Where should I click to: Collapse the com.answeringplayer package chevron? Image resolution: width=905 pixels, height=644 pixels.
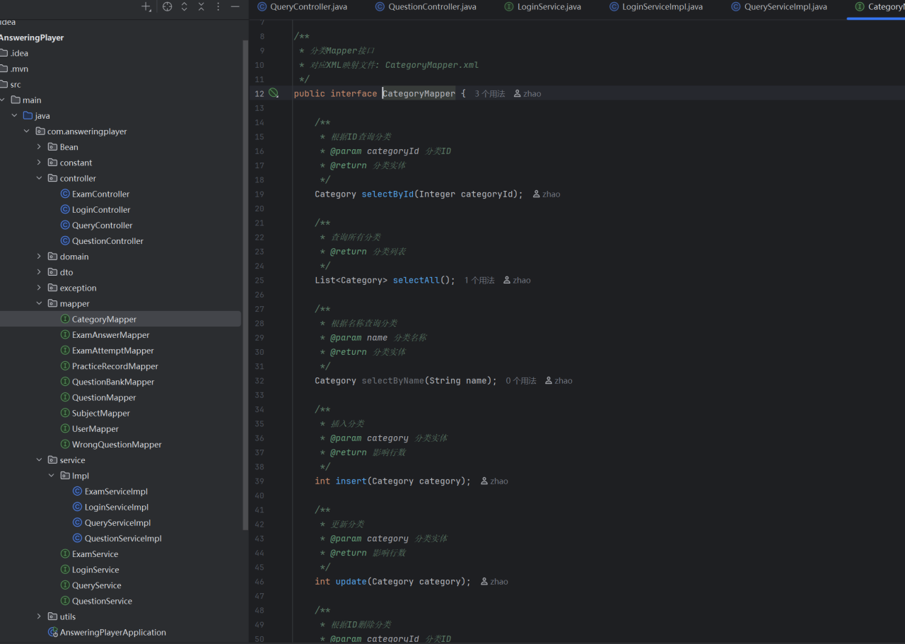(x=27, y=131)
